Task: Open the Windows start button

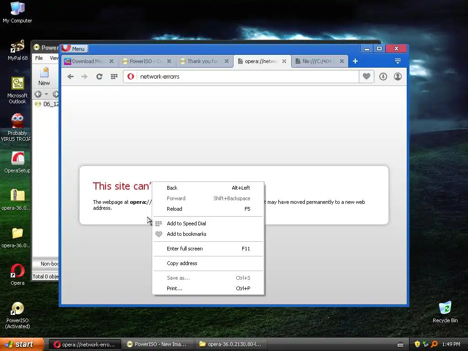Action: [21, 345]
